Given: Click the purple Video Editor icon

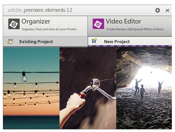Looking at the screenshot, I should click(98, 24).
